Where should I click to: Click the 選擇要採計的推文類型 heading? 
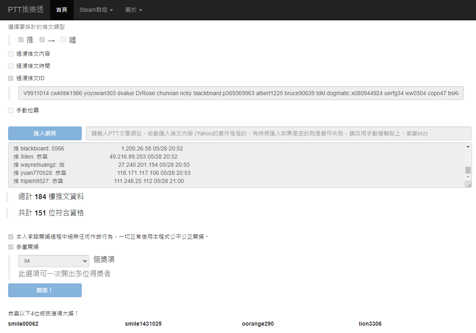[37, 27]
